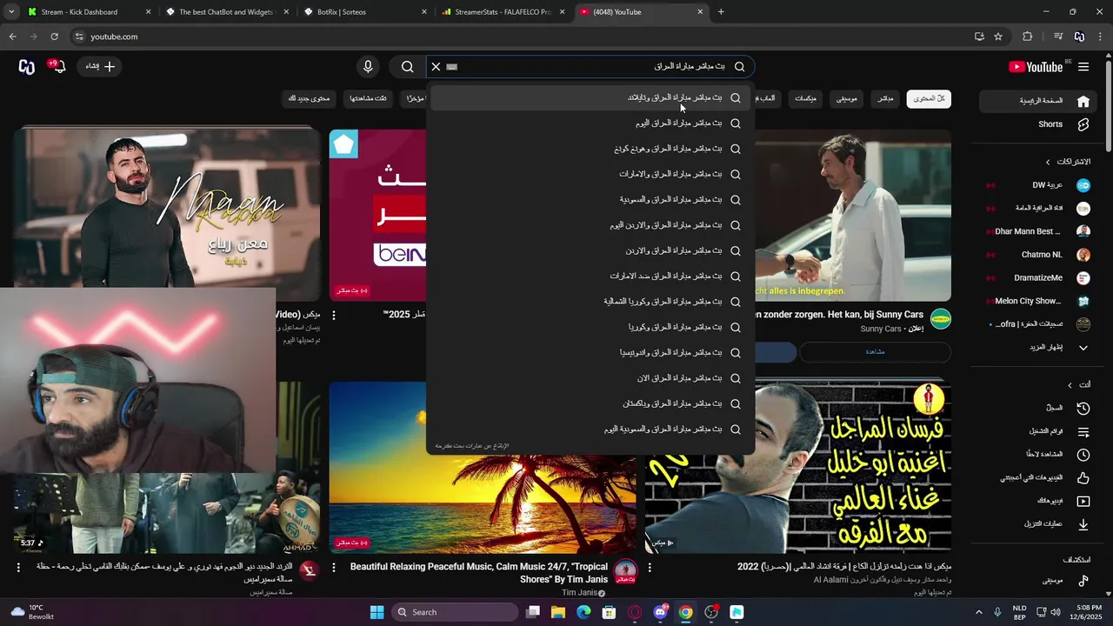Choose the suggestion ending with واندونيسيا

click(x=591, y=353)
